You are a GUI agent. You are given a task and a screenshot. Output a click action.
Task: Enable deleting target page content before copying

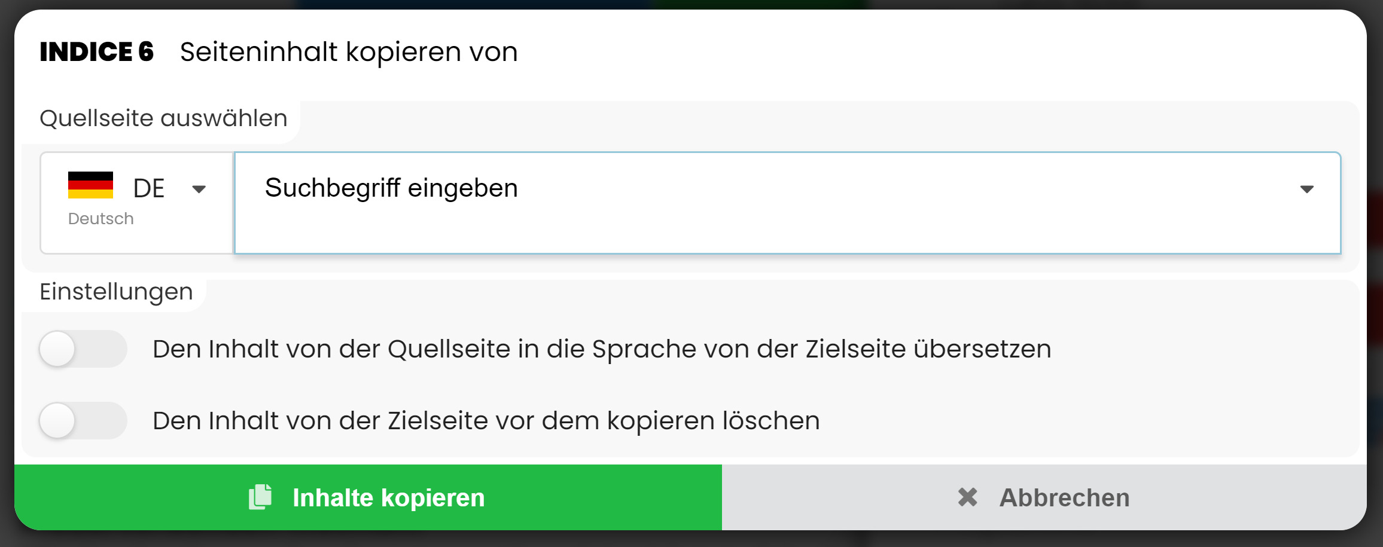tap(83, 420)
